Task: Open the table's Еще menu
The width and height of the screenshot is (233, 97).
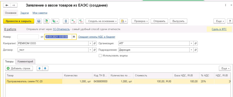Action: point(225,69)
